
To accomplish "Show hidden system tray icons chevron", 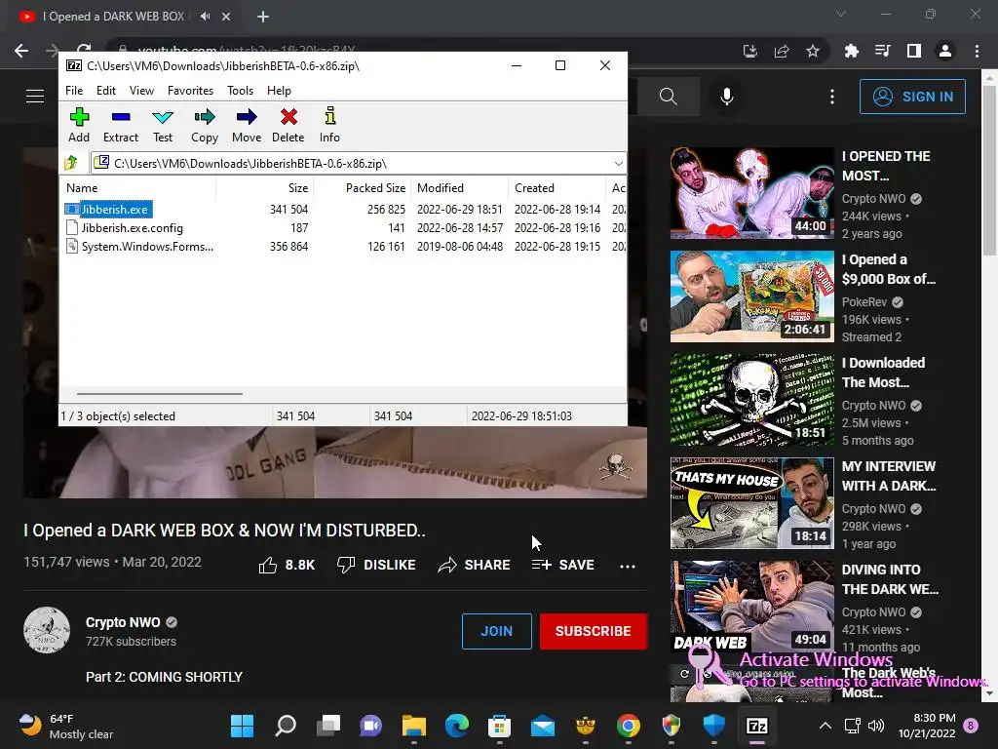I will (x=825, y=726).
